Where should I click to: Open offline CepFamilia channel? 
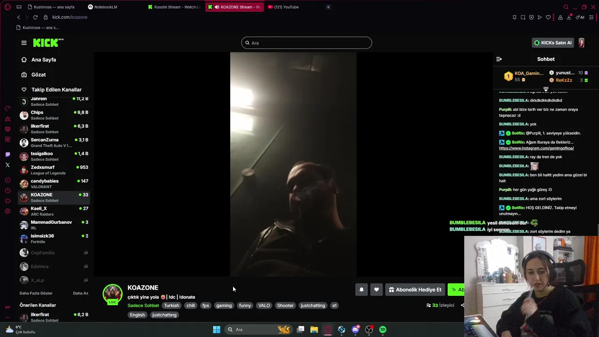pos(54,253)
